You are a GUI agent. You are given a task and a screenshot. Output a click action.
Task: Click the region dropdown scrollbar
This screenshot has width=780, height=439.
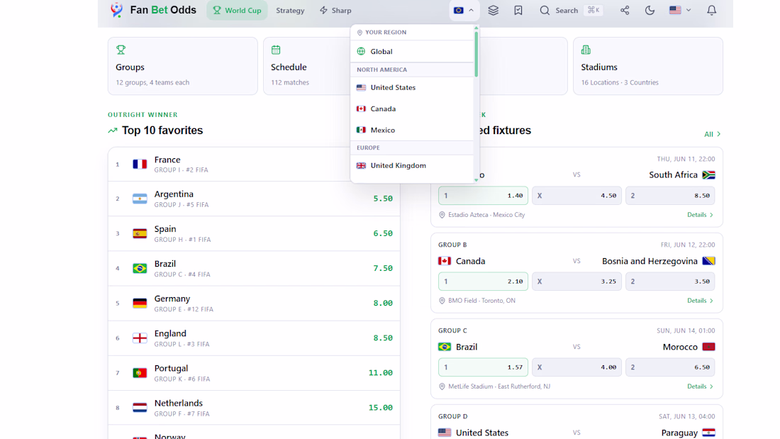(x=476, y=54)
